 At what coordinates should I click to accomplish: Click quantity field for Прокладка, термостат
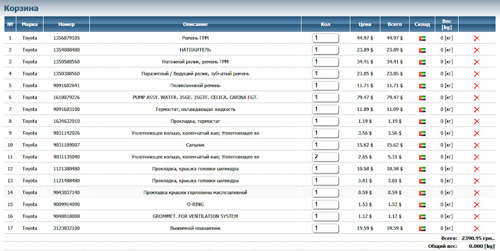[x=325, y=121]
